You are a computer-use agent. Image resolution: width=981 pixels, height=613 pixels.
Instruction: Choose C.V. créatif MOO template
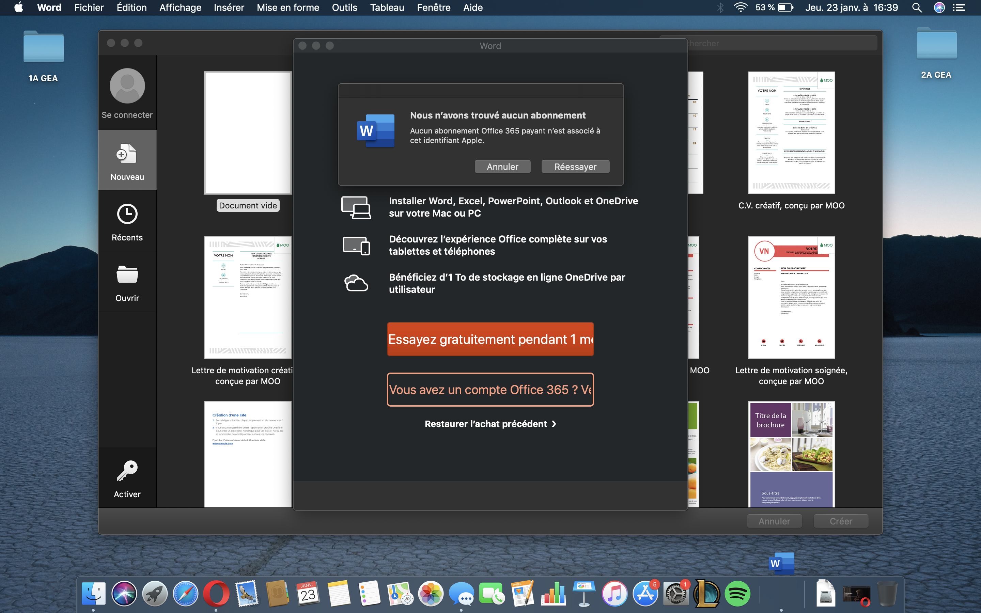click(791, 132)
